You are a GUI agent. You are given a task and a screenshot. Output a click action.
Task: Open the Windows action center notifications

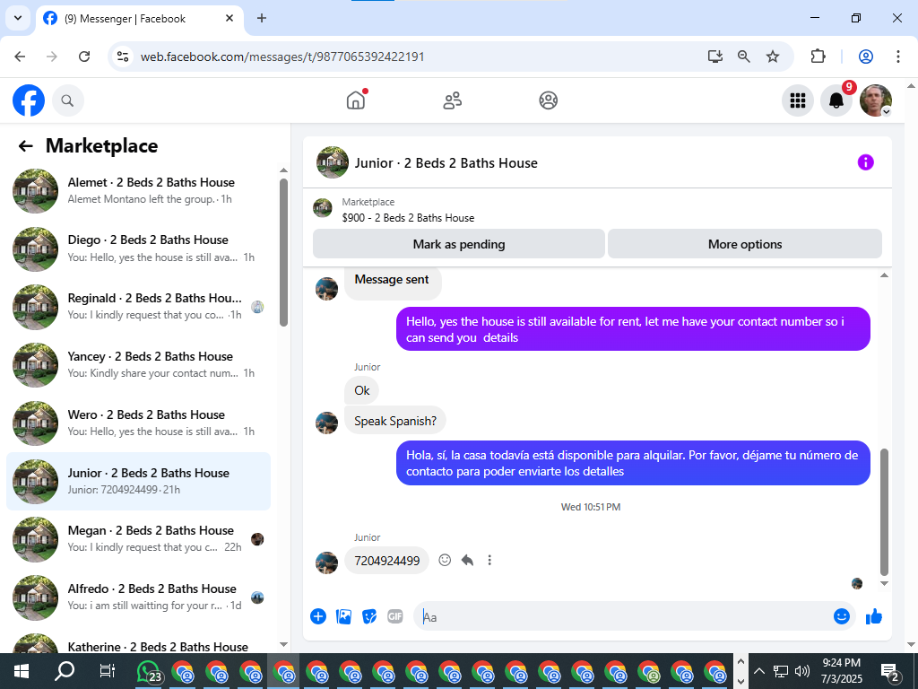tap(890, 673)
